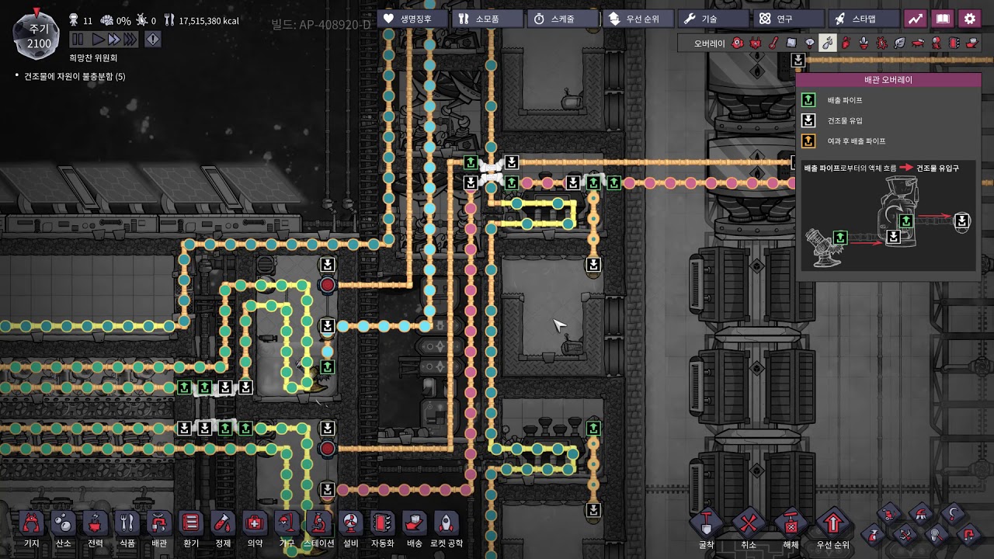Set game speed to fastest
994x559 pixels.
(130, 39)
